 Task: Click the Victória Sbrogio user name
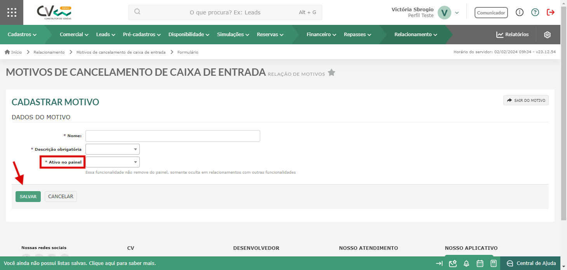[x=412, y=9]
